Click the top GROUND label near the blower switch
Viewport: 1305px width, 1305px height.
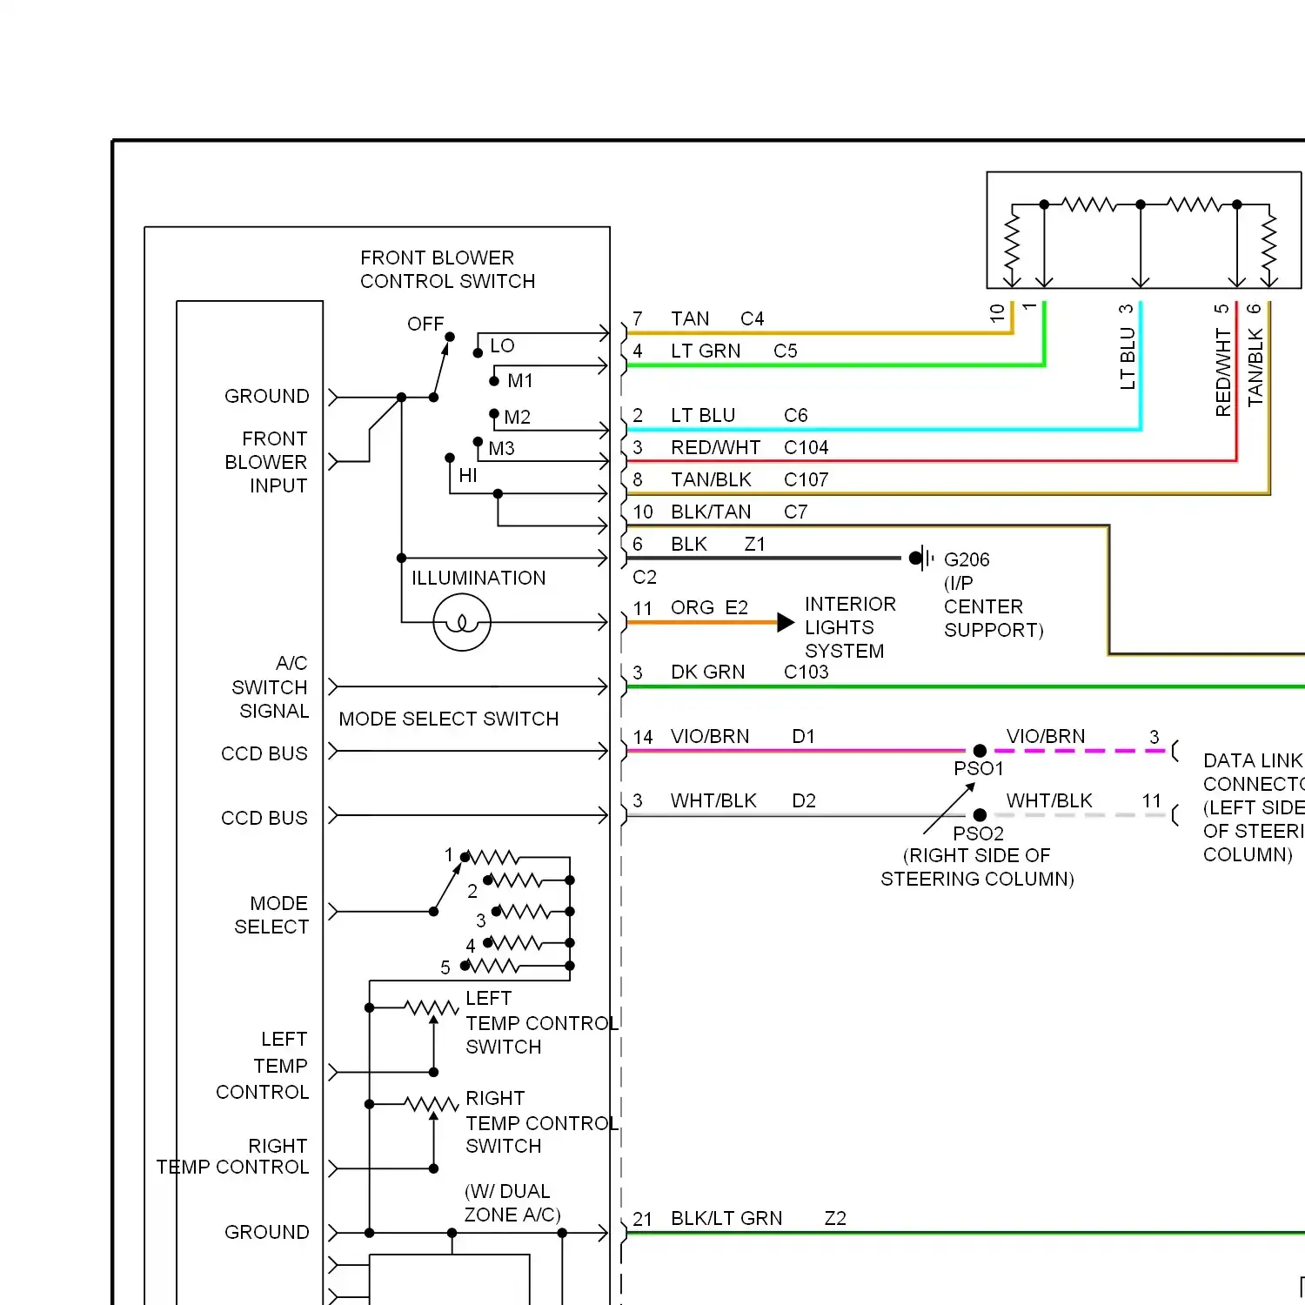[x=267, y=397]
